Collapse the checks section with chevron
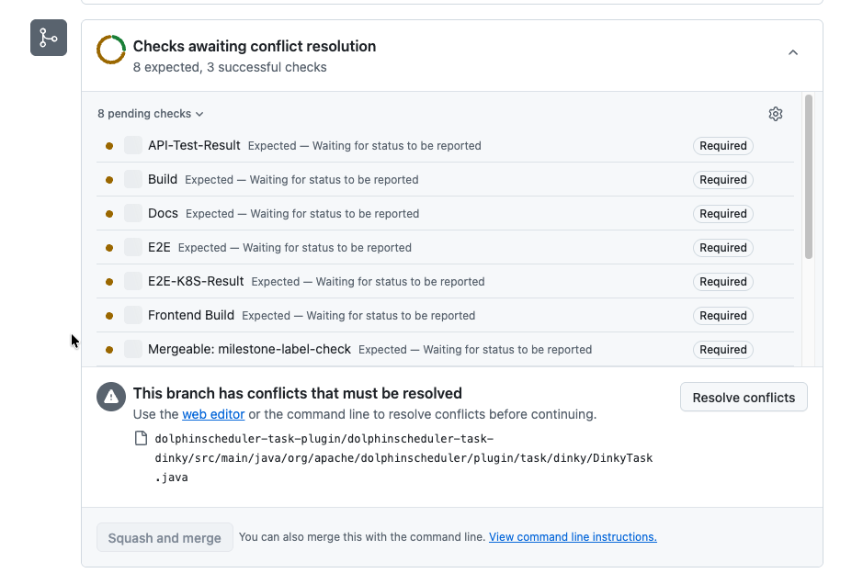The image size is (863, 573). pyautogui.click(x=793, y=53)
